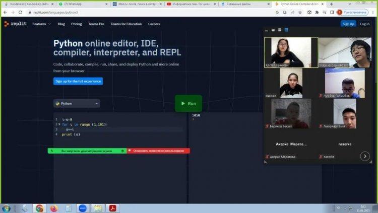Go back to the previous browser page
This screenshot has height=213, width=378.
[6, 12]
